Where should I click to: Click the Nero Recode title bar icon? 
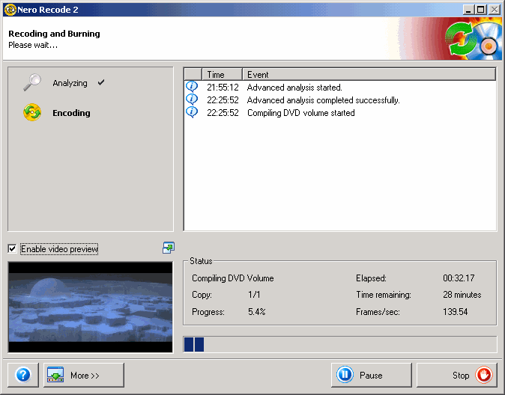(x=10, y=9)
